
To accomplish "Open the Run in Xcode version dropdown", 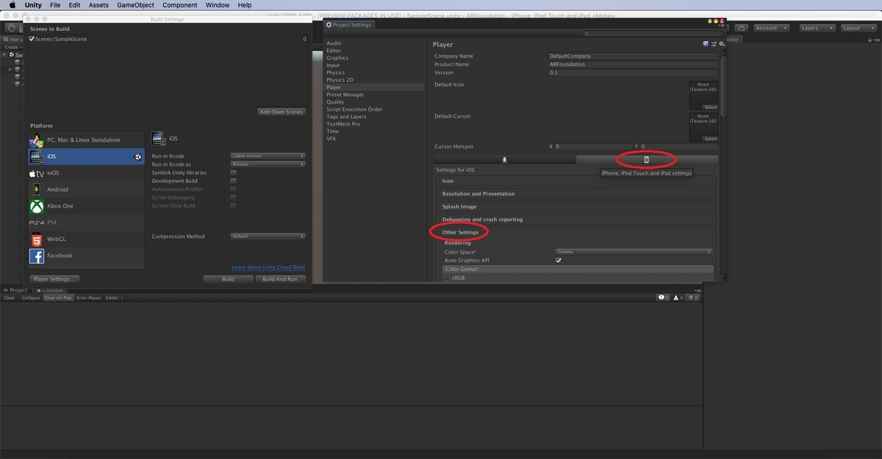I will [x=268, y=156].
